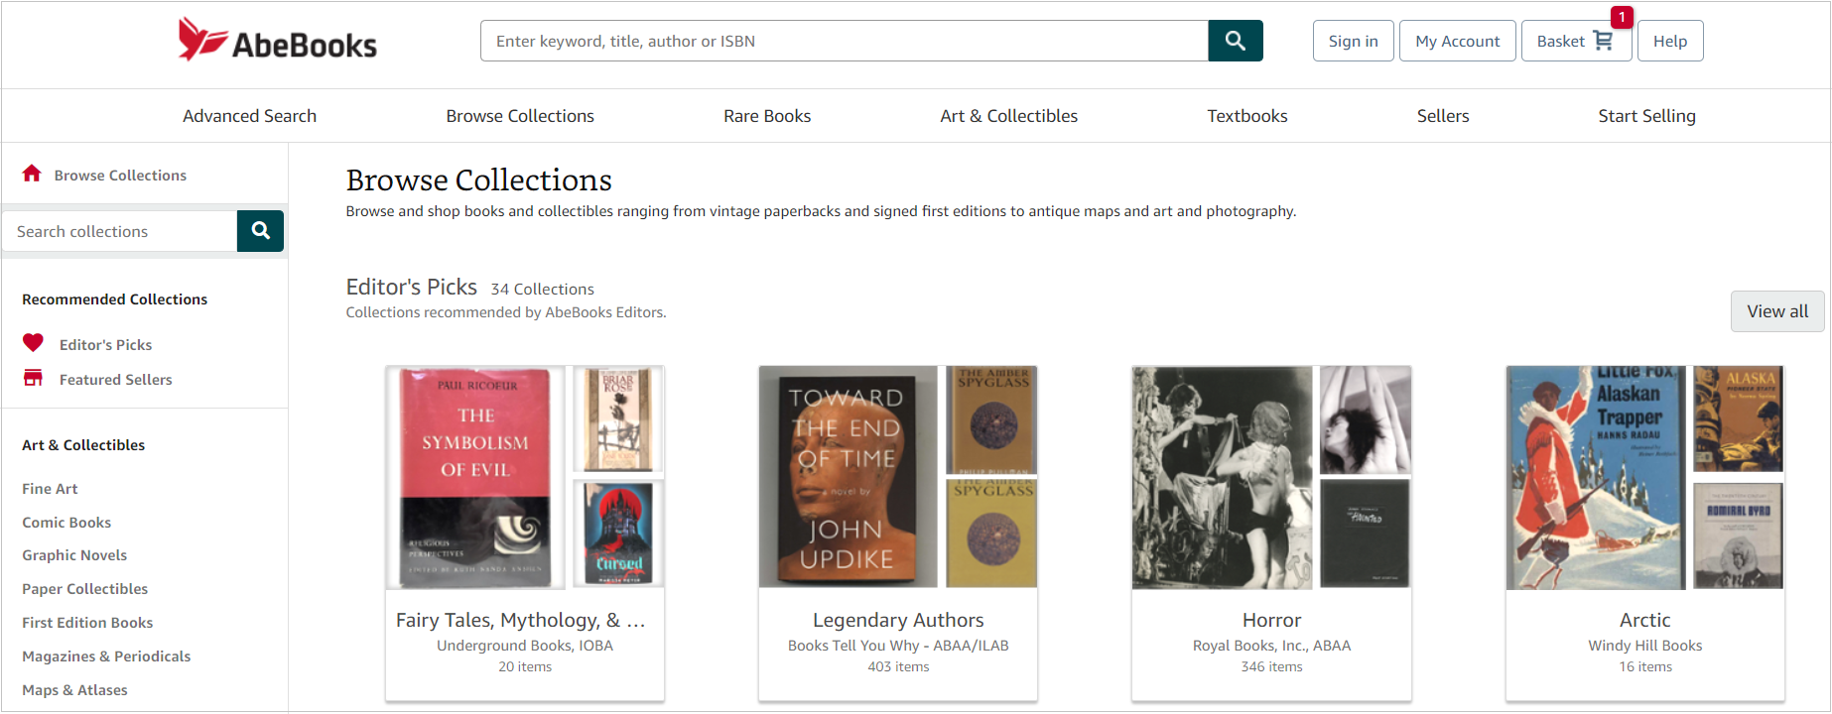This screenshot has width=1832, height=714.
Task: Select the Alaskan Trapper Arctic cover thumbnail
Action: (x=1596, y=477)
